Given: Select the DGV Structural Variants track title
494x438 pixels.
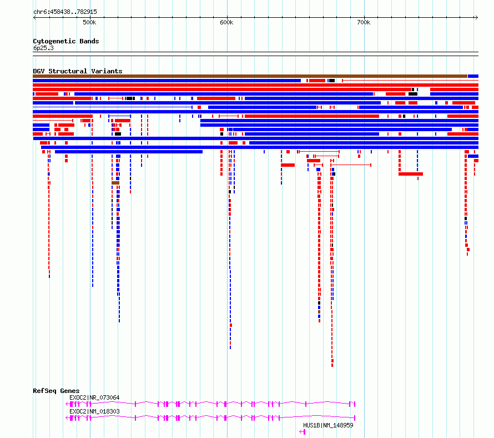Looking at the screenshot, I should [x=78, y=71].
